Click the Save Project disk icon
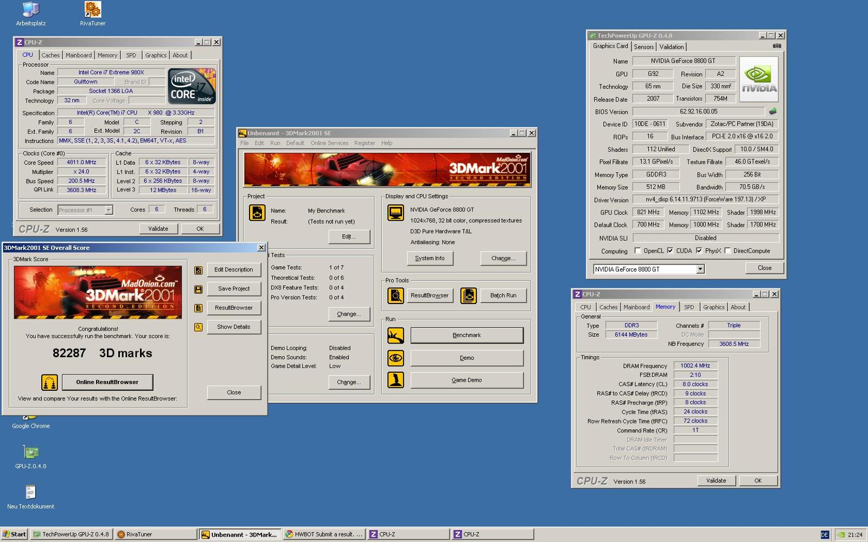Image resolution: width=868 pixels, height=542 pixels. 199,289
